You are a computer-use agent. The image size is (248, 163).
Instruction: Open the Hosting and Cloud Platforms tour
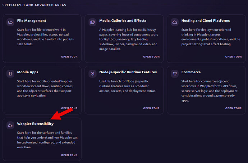click(234, 57)
